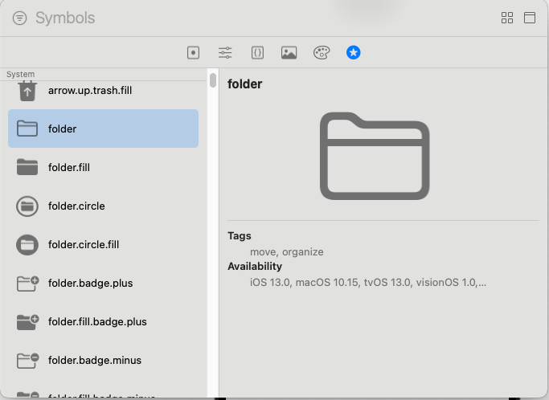The width and height of the screenshot is (549, 400).
Task: Select the highlighted folder symbol row
Action: (103, 129)
